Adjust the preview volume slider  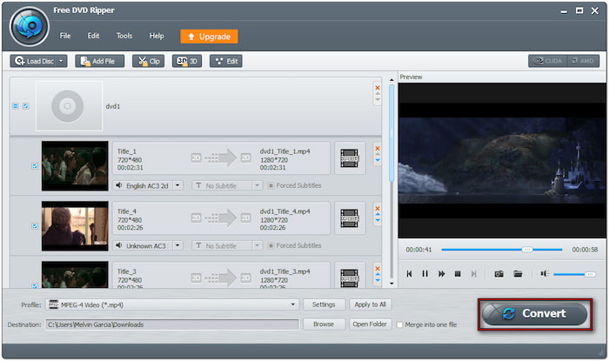(x=574, y=274)
